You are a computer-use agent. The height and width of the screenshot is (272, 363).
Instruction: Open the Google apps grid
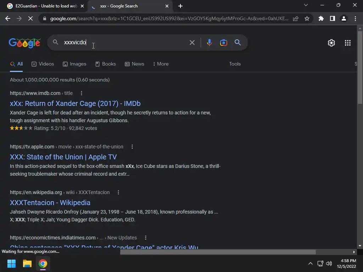pos(348,43)
